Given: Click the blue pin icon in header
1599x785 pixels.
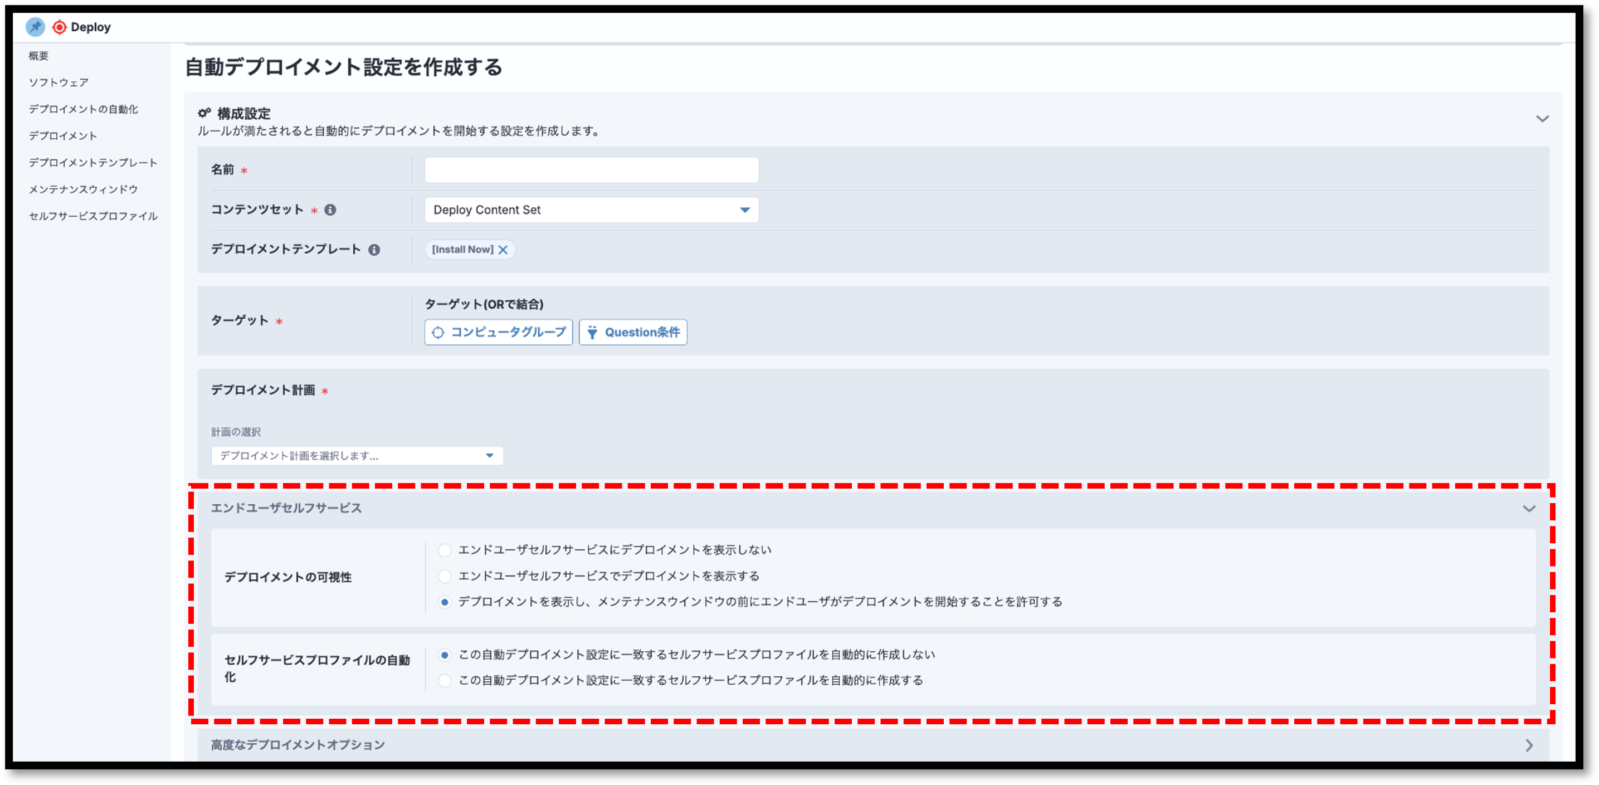Looking at the screenshot, I should (x=36, y=27).
